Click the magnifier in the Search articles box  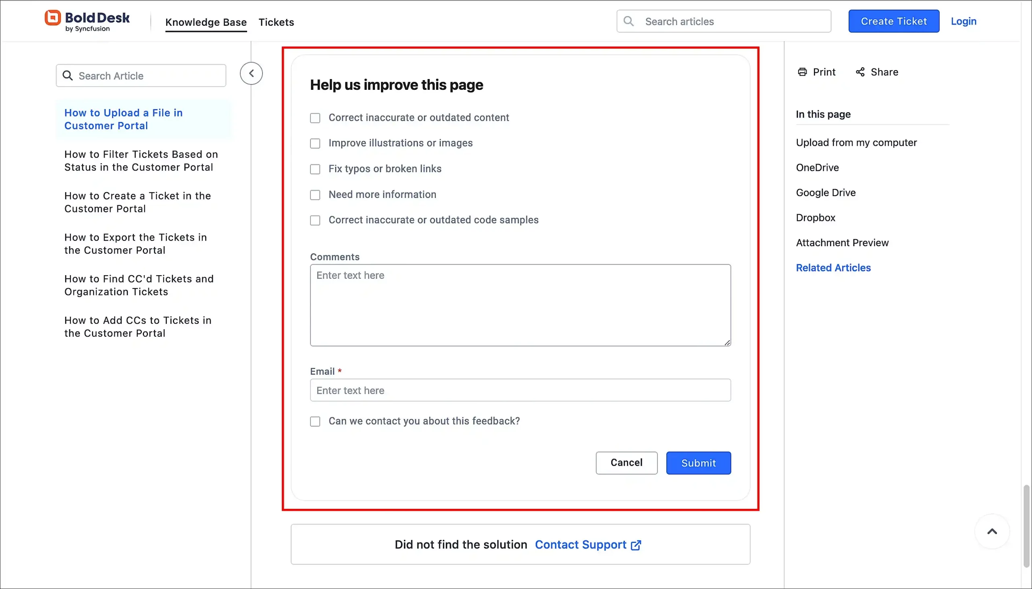pyautogui.click(x=628, y=21)
